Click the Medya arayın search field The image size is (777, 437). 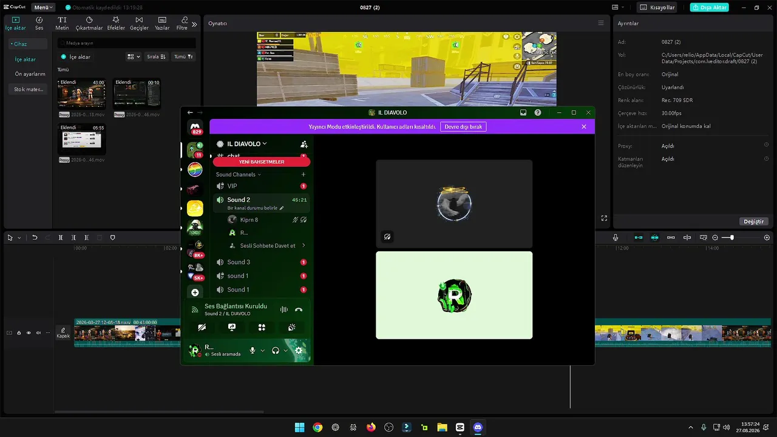pyautogui.click(x=127, y=43)
